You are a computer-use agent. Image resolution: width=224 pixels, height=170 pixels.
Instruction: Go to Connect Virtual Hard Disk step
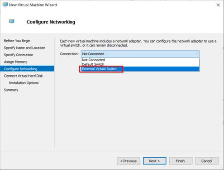[x=24, y=76]
